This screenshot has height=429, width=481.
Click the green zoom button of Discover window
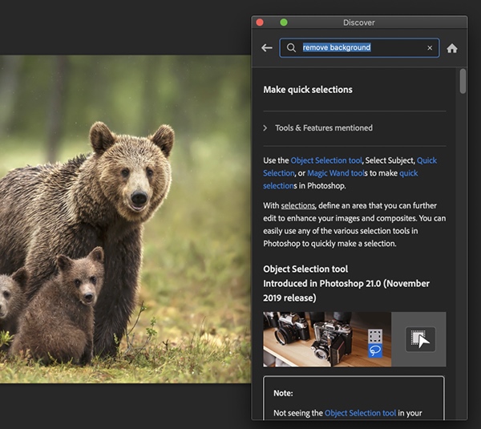tap(284, 22)
